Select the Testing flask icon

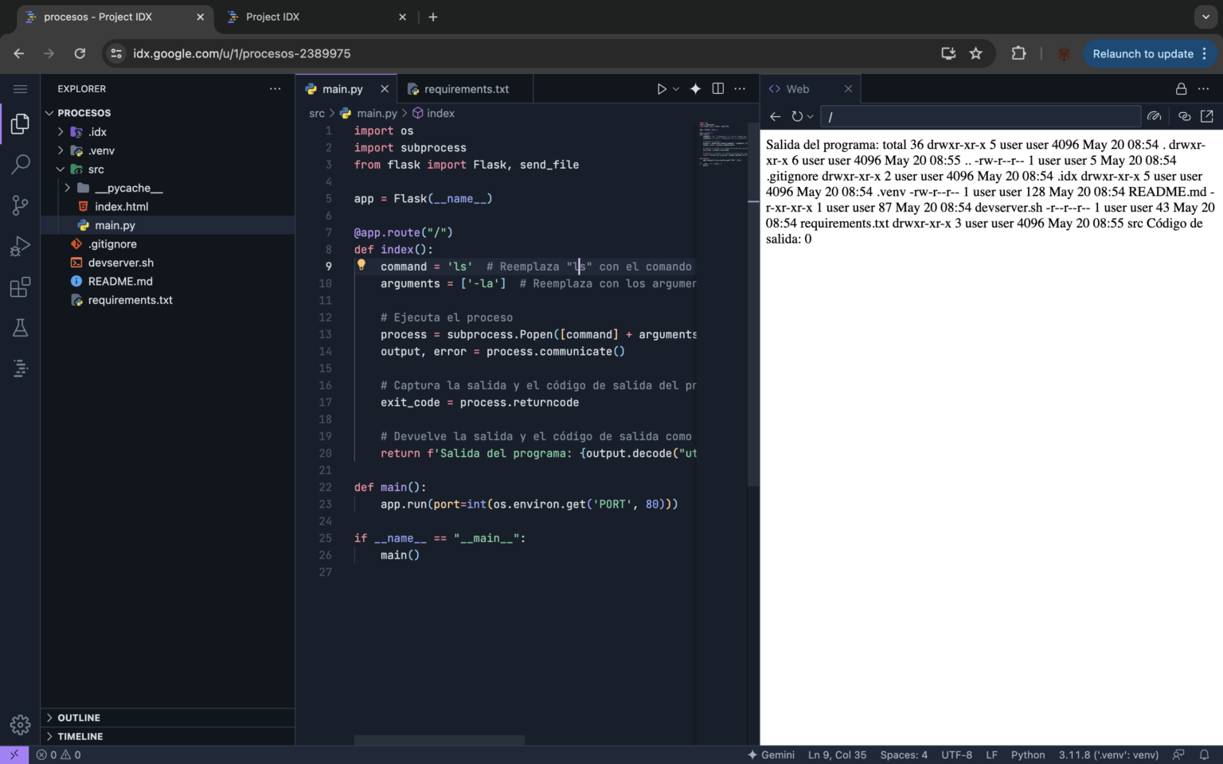(20, 328)
